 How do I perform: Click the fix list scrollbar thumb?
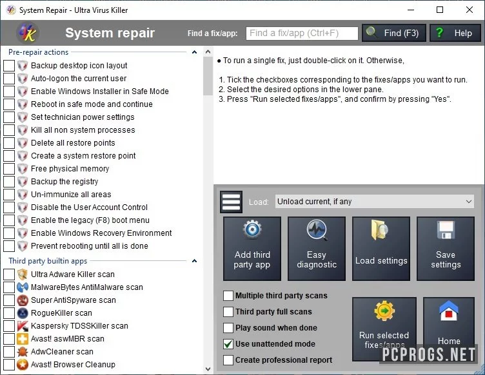coord(208,76)
